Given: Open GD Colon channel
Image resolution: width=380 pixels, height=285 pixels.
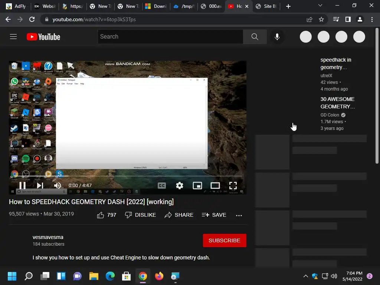Looking at the screenshot, I should tap(330, 115).
